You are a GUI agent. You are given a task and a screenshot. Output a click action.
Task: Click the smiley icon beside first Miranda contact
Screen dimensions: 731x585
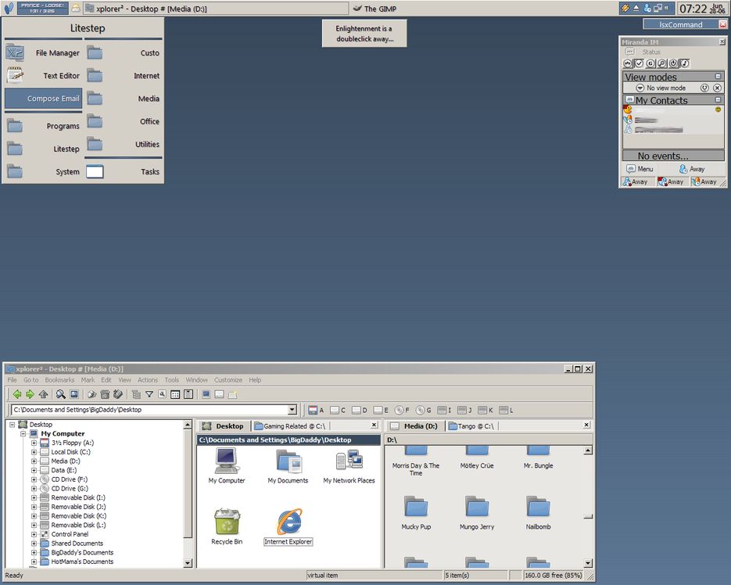click(x=718, y=109)
